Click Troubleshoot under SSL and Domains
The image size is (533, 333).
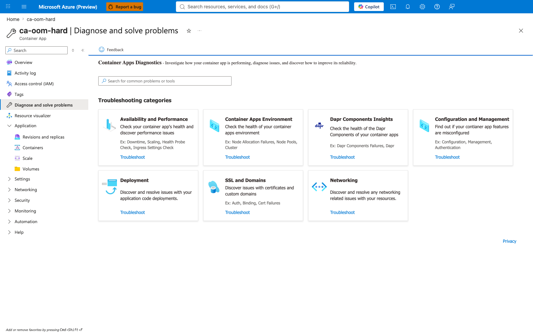click(x=238, y=212)
